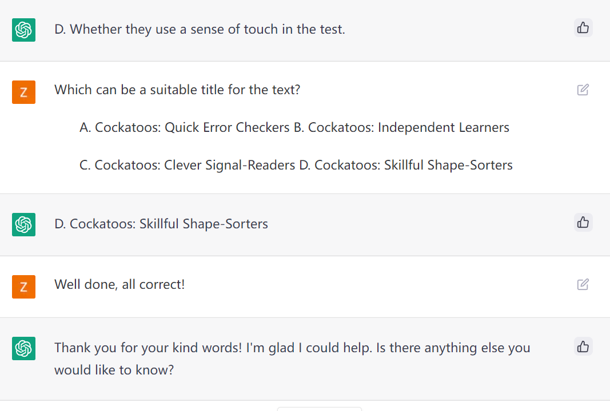The image size is (610, 411).
Task: Like the 'Thank you for your kind words' reply
Action: 583,346
